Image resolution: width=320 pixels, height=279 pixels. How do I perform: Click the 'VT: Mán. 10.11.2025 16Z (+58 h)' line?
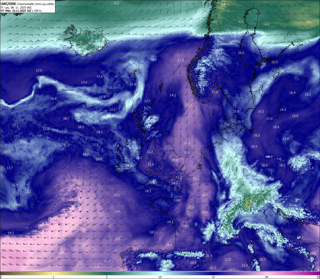point(21,11)
